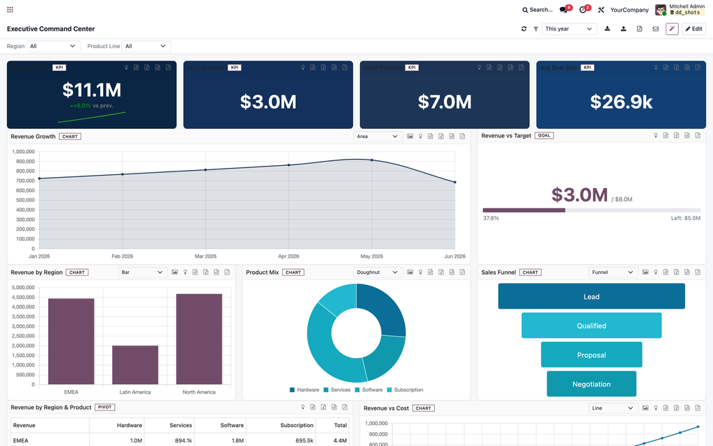Click the Edit dashboard button

pyautogui.click(x=694, y=29)
